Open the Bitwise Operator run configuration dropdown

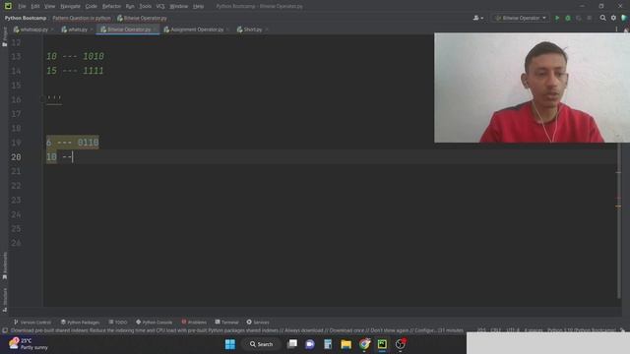(521, 18)
